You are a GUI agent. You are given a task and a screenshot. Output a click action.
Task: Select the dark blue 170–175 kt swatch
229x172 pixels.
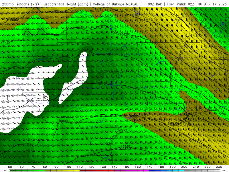coord(152,171)
